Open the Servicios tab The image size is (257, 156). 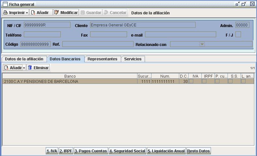click(133, 59)
